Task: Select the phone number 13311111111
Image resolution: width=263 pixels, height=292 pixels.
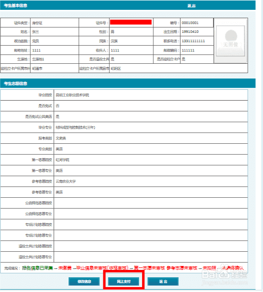Action: pos(193,41)
